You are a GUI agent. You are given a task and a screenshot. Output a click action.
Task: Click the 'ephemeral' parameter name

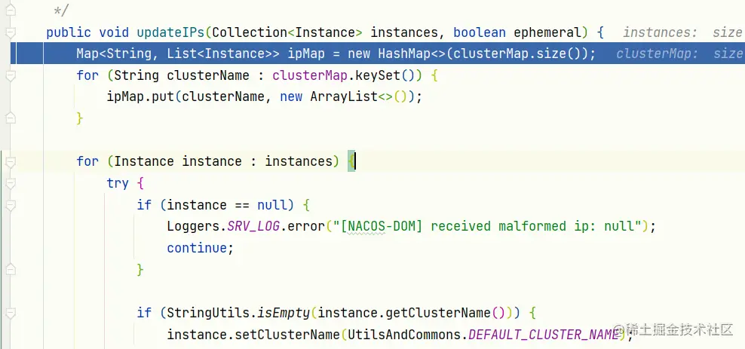pos(547,32)
